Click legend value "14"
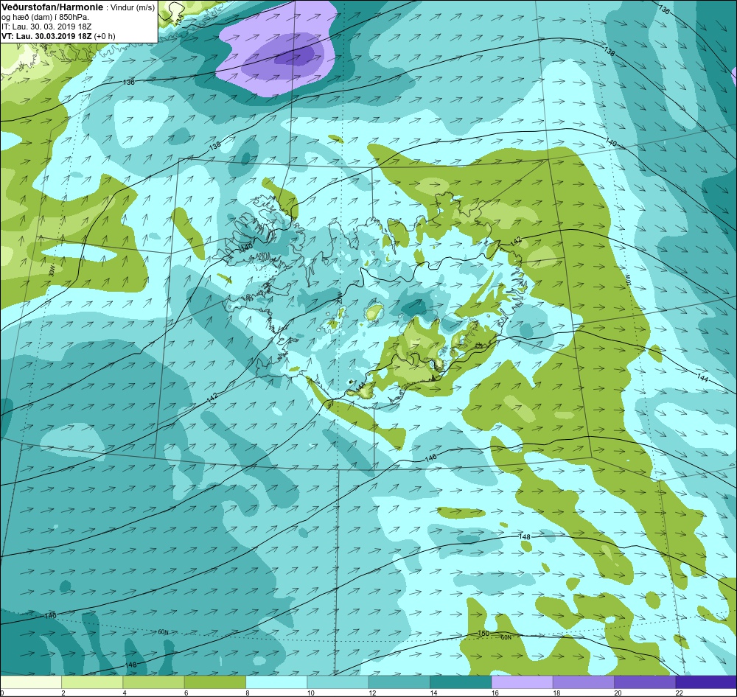This screenshot has height=697, width=737. click(433, 693)
